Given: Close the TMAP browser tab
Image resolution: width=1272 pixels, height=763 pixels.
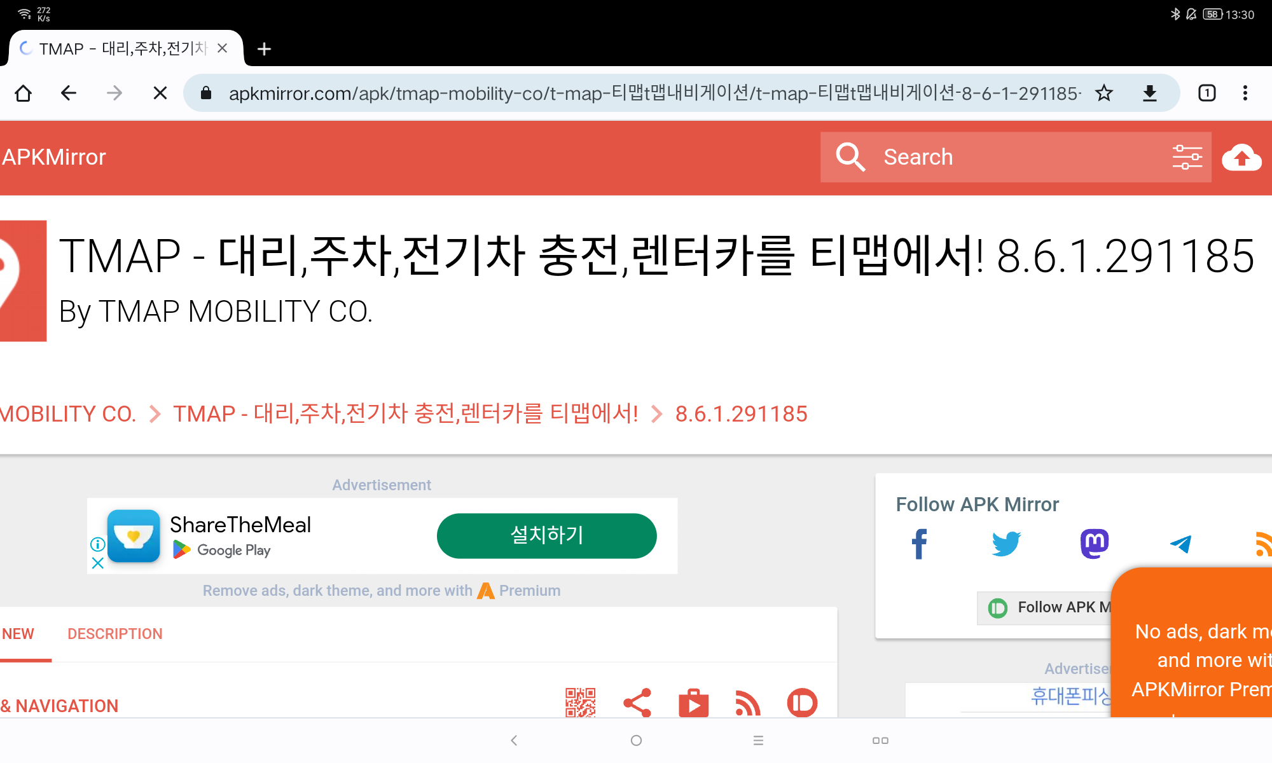Looking at the screenshot, I should (223, 48).
